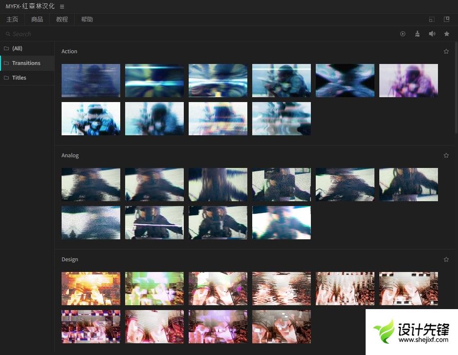The width and height of the screenshot is (458, 355).
Task: Mute sound with the speaker icon
Action: click(x=432, y=34)
